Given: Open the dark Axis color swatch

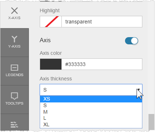Looking at the screenshot, I should click(51, 64).
